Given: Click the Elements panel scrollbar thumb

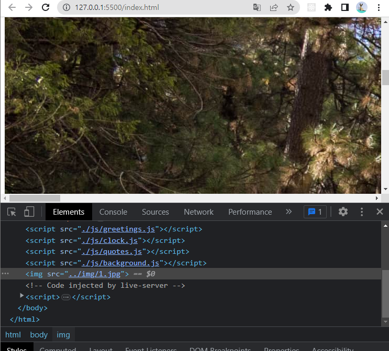Looking at the screenshot, I should point(385,294).
